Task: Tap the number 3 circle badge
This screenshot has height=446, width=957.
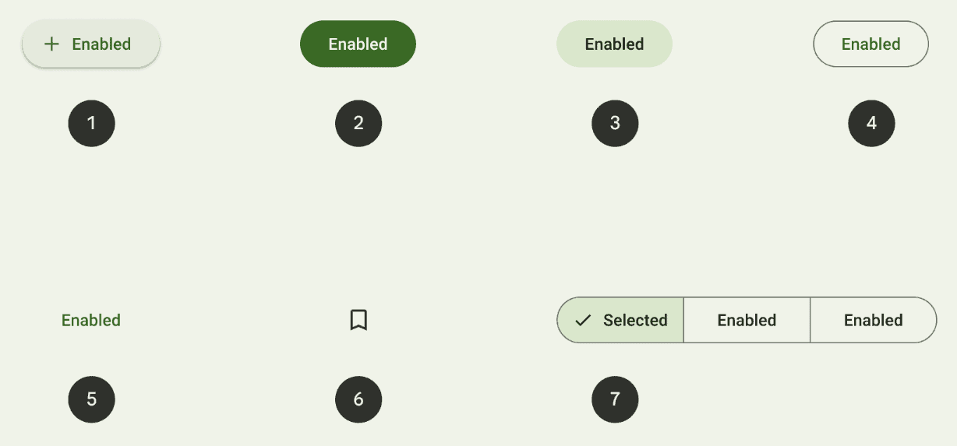Action: click(615, 123)
